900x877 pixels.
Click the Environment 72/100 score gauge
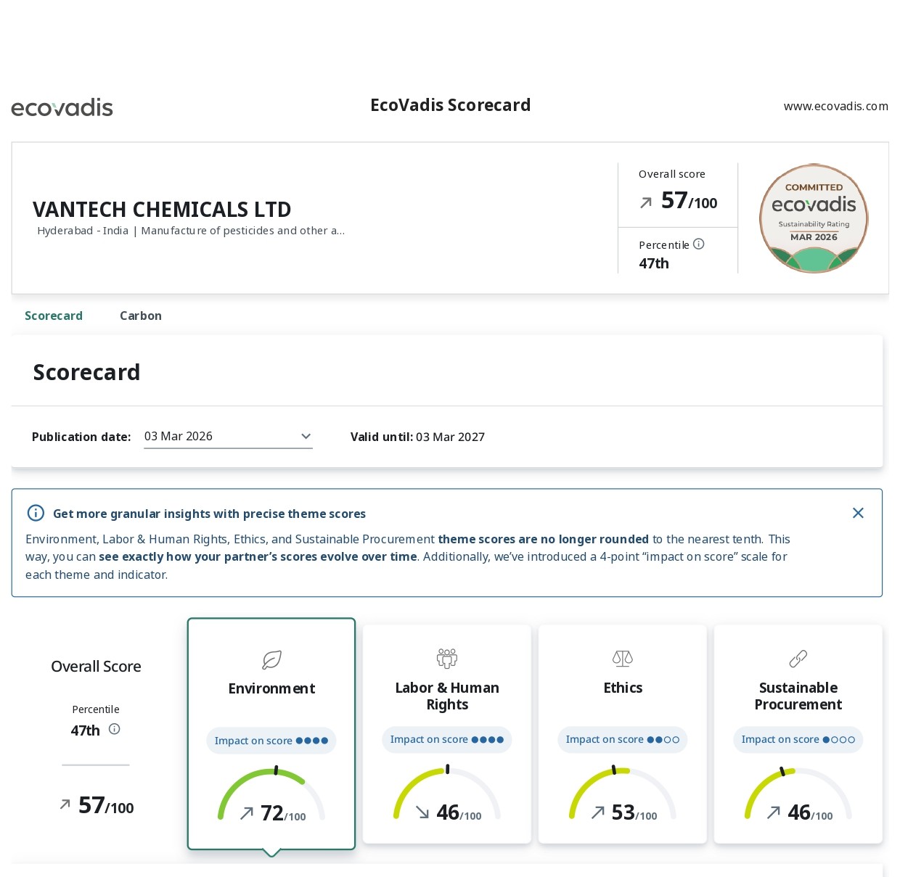[x=271, y=796]
